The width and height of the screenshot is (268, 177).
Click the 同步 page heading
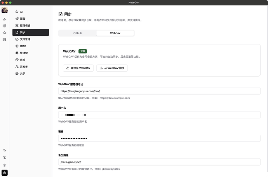pos(68,14)
